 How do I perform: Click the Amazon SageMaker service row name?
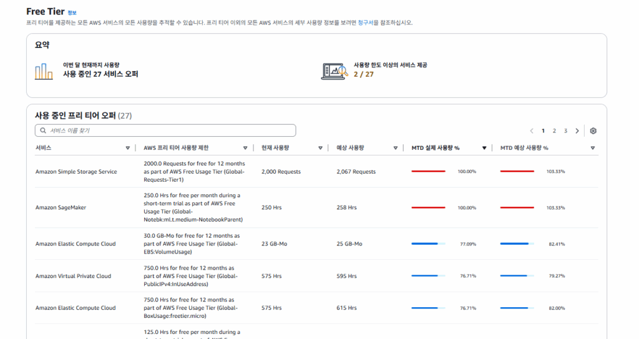coord(61,207)
